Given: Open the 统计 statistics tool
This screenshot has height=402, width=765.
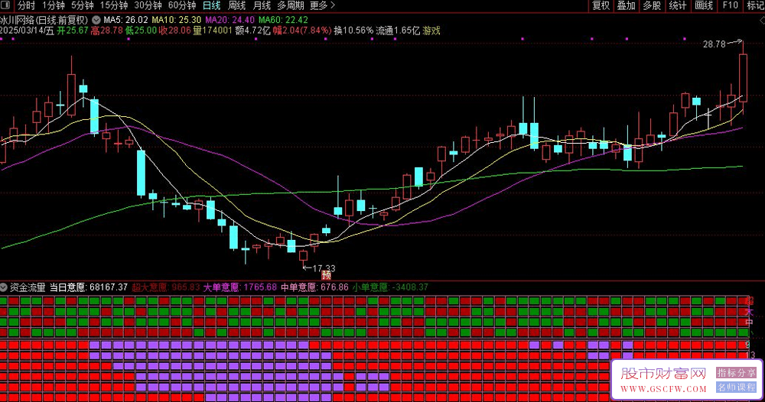Looking at the screenshot, I should [x=677, y=5].
